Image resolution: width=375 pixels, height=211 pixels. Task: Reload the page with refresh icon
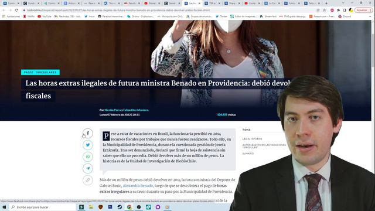(16, 11)
